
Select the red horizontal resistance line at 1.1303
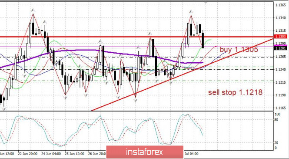(137, 37)
